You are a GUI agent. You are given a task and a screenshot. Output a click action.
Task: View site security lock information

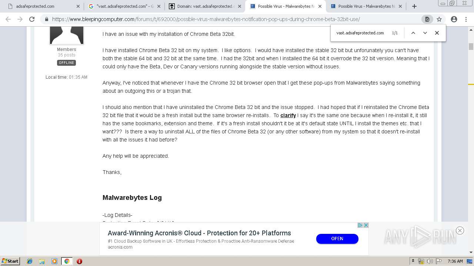[x=47, y=19]
